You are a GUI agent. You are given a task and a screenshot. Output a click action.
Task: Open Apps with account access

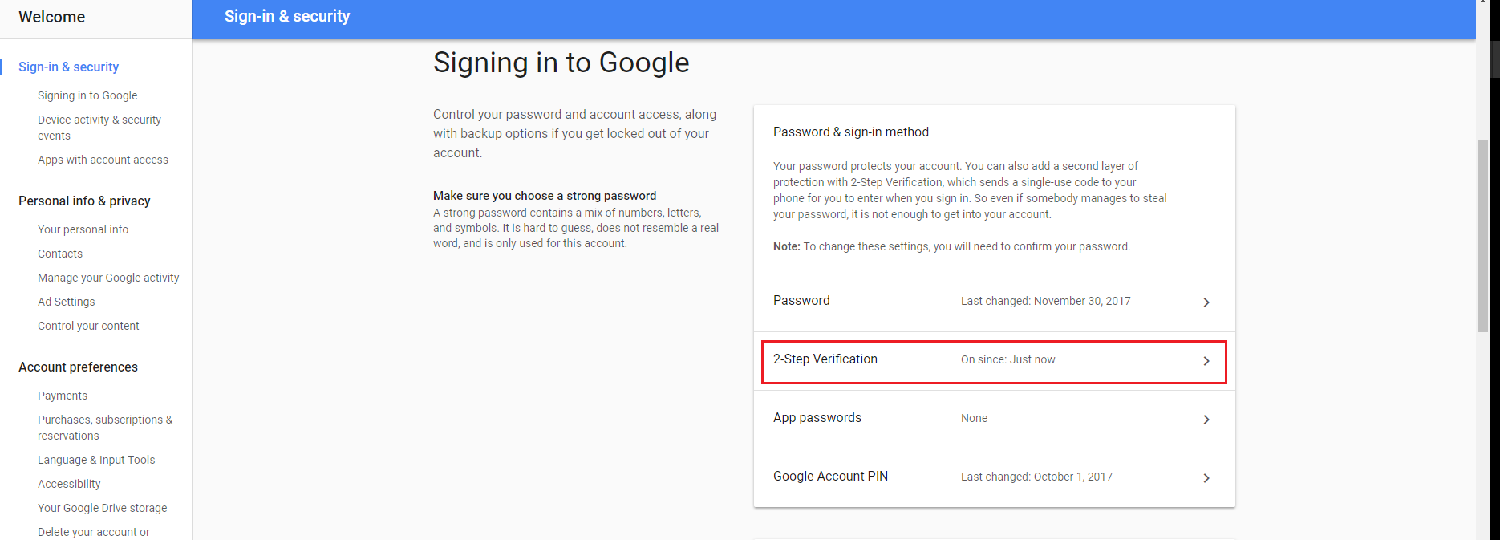[x=103, y=160]
